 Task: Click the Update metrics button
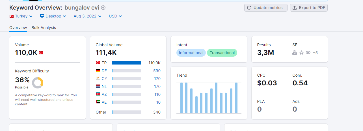(266, 8)
